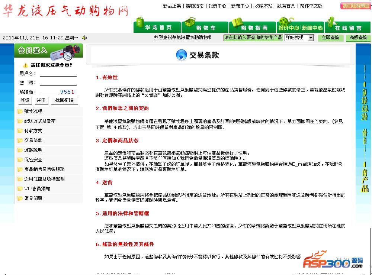Viewport: 372px width, 275px height.
Task: Click the folder icon beside 購物流程
Action: (20, 111)
